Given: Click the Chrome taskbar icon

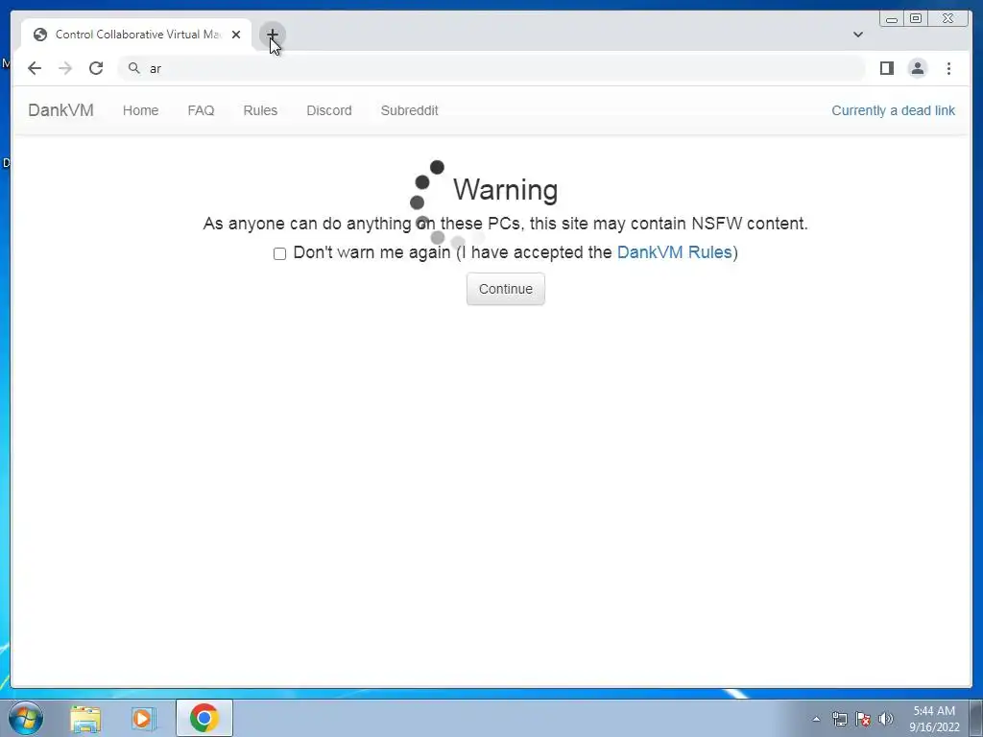Looking at the screenshot, I should point(204,718).
